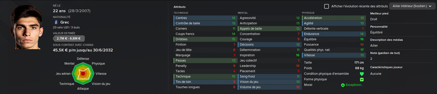Click the attribute polygon radar chart
The image size is (437, 94).
[x=83, y=73]
